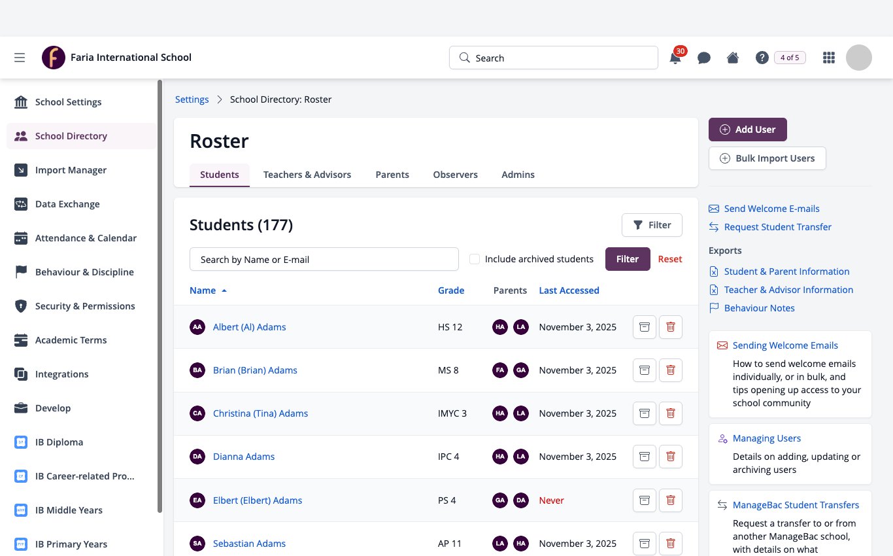
Task: Go to Settings breadcrumb link
Action: [x=192, y=99]
